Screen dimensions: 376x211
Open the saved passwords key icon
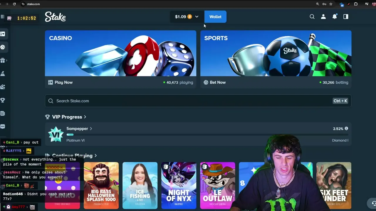(x=324, y=4)
